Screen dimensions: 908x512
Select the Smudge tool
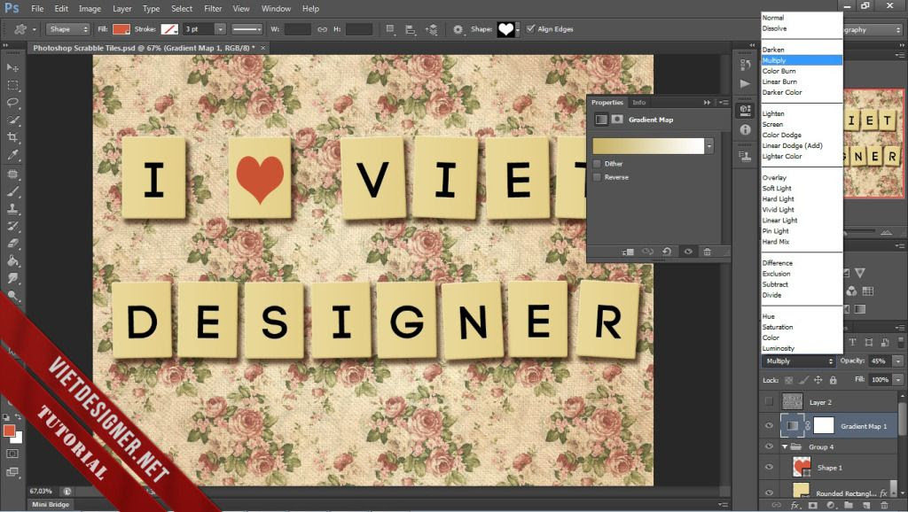[12, 278]
